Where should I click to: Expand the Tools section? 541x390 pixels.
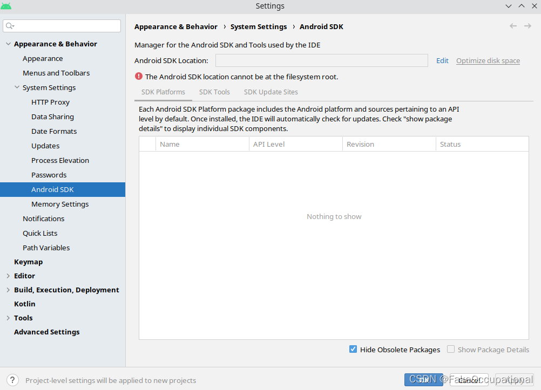[x=8, y=318]
